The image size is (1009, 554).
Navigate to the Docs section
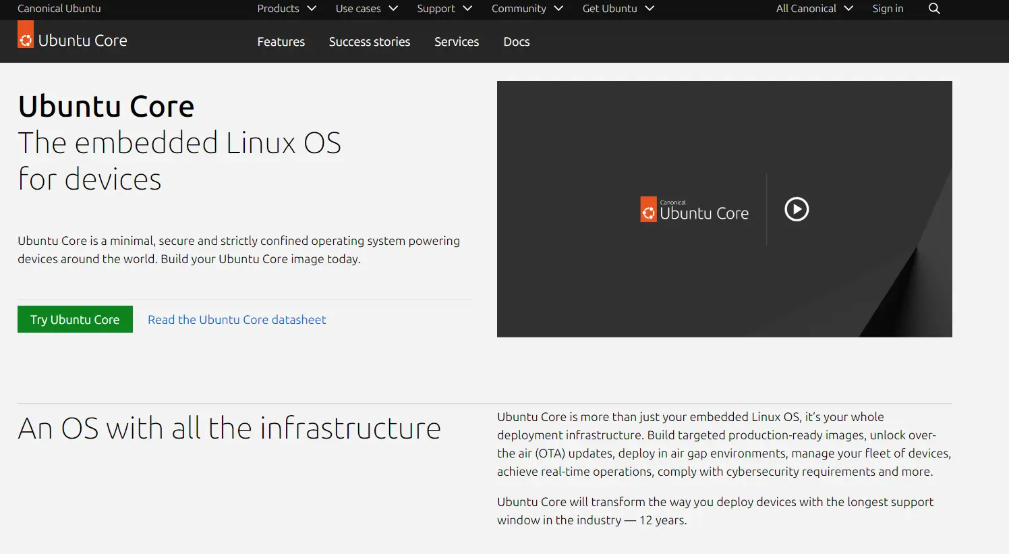tap(516, 41)
